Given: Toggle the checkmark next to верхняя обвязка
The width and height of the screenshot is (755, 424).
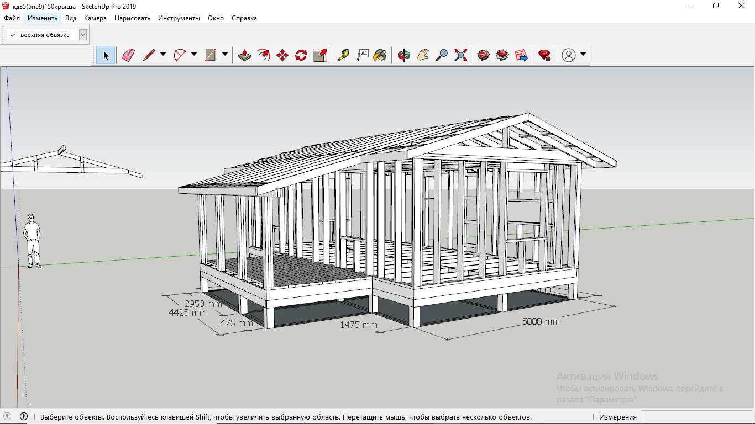Looking at the screenshot, I should tap(13, 35).
